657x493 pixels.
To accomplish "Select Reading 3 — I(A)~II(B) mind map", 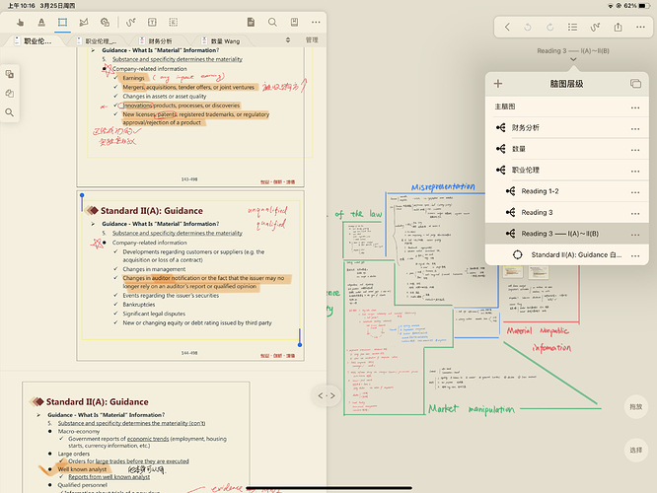I will [x=566, y=234].
